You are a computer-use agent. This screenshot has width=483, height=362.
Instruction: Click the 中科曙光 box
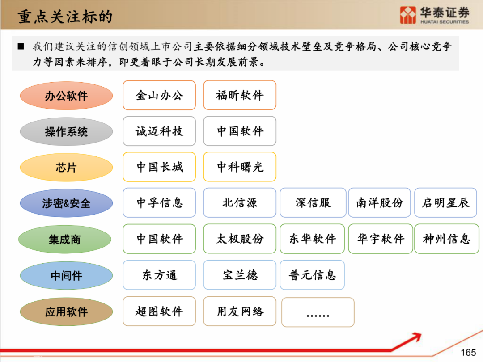[x=240, y=167]
